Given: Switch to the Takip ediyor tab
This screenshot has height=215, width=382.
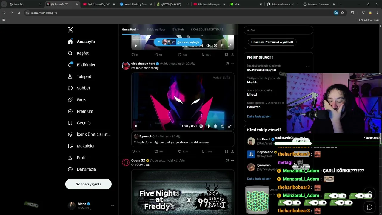Looking at the screenshot, I should pyautogui.click(x=156, y=30).
